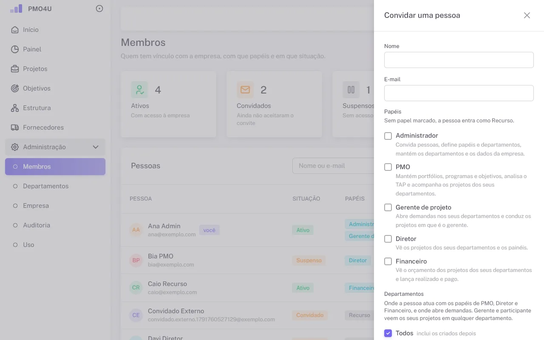Viewport: 544px width, 340px height.
Task: Click the Objetivos target icon
Action: (15, 88)
